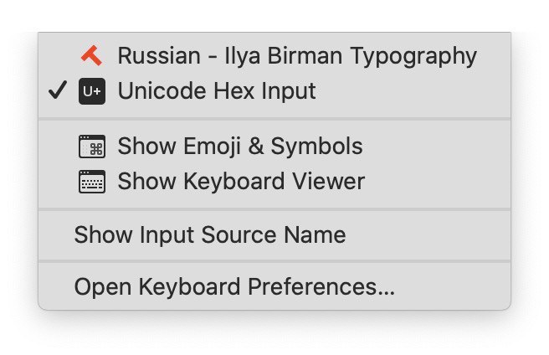
Task: Click the "Source Name" text in the menu
Action: pyautogui.click(x=274, y=234)
